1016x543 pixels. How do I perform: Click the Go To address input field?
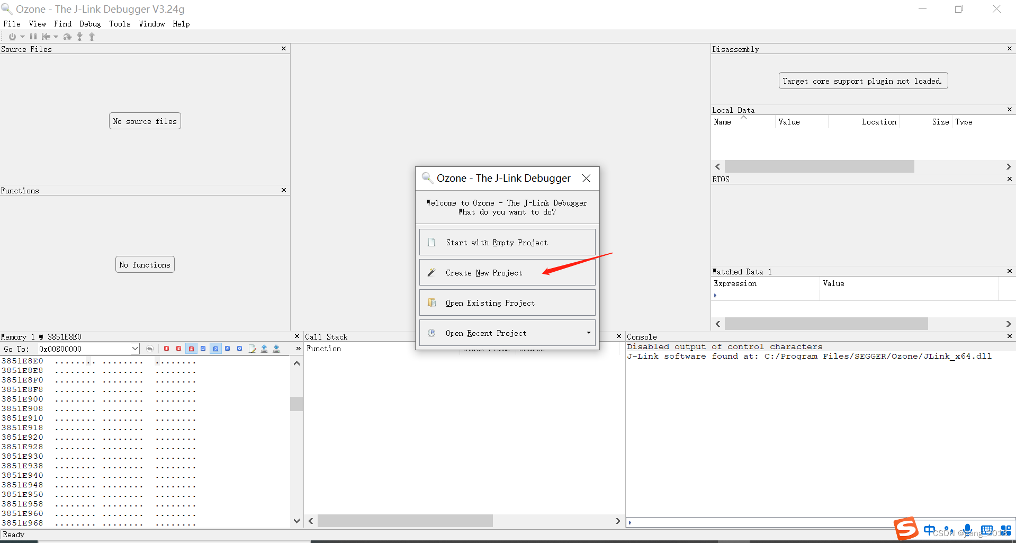(84, 349)
